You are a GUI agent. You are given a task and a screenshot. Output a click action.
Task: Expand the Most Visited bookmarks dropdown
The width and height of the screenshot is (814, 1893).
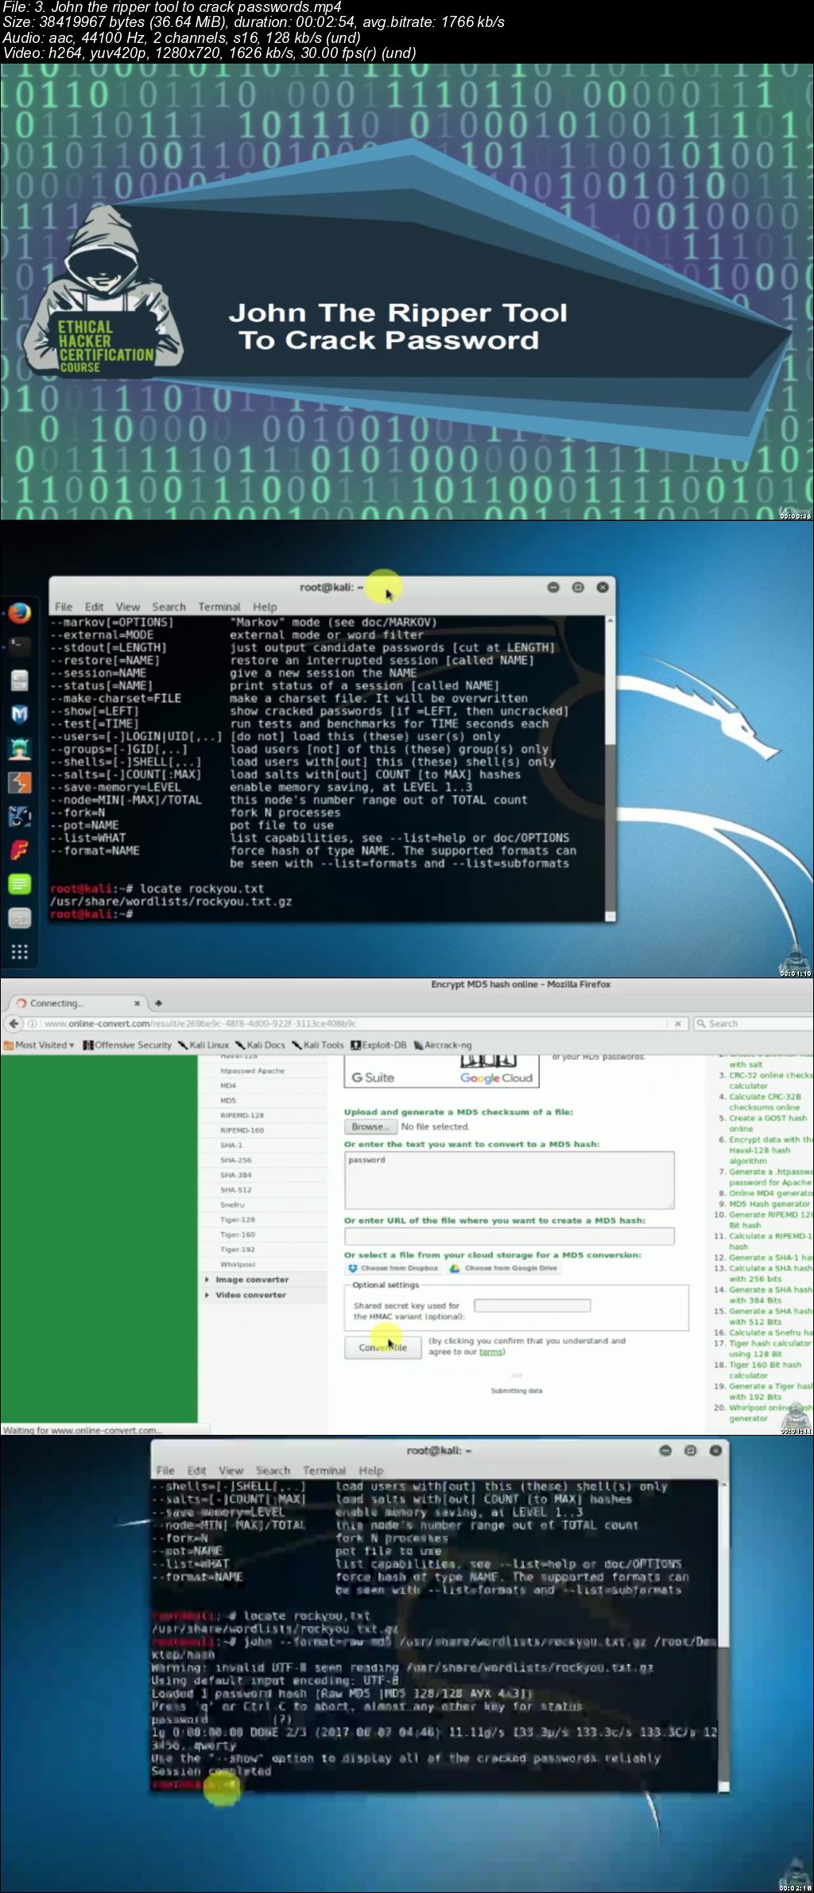[x=39, y=1044]
